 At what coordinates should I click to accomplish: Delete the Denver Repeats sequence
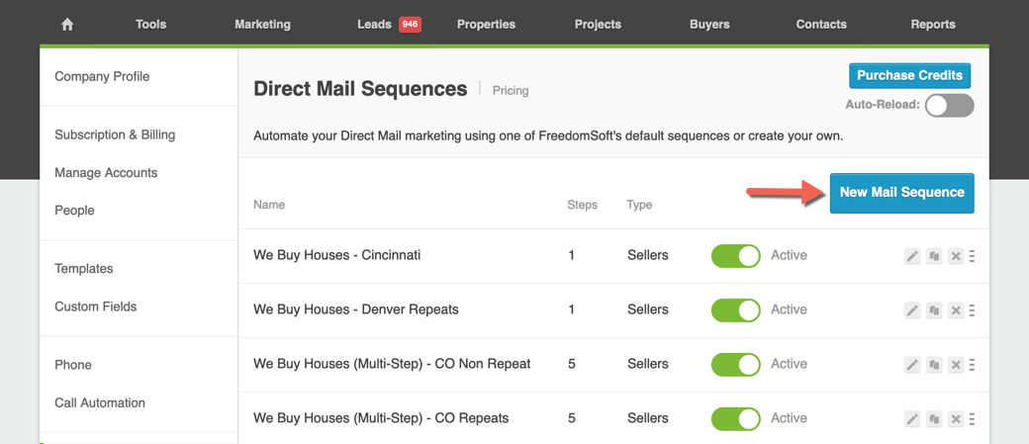tap(956, 311)
